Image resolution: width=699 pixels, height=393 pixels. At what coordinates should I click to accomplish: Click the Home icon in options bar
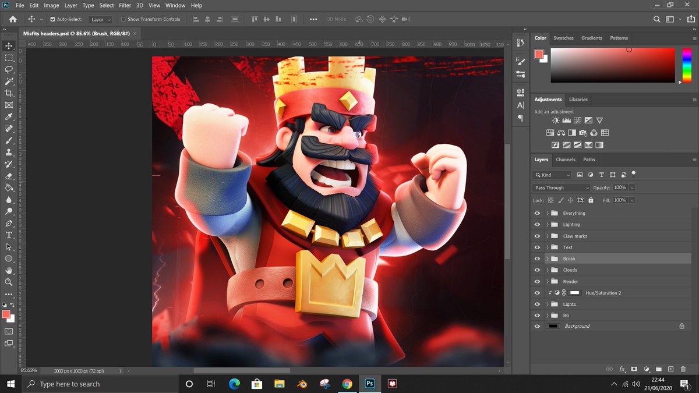click(13, 19)
